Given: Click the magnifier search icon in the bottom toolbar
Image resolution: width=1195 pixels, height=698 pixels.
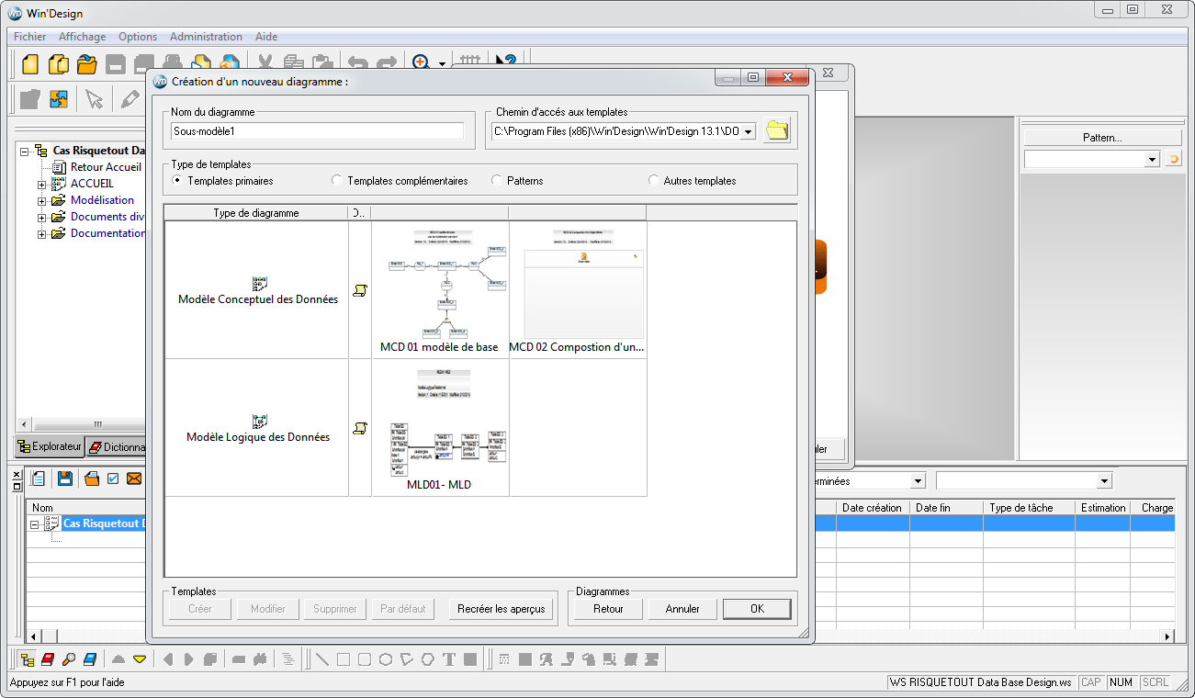Looking at the screenshot, I should [69, 659].
